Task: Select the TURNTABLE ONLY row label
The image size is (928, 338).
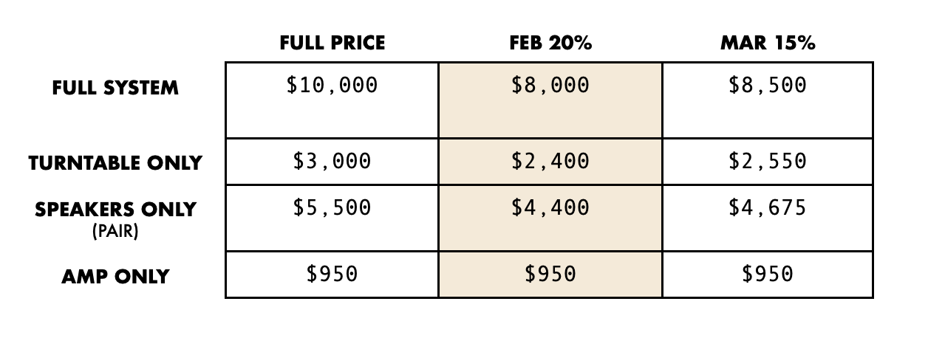Action: 115,163
